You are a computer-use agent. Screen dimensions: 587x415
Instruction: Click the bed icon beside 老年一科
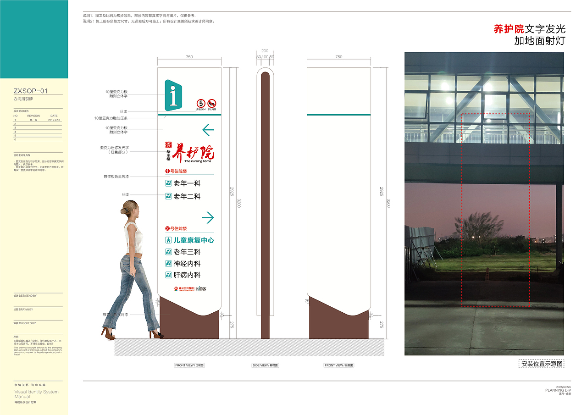point(168,183)
